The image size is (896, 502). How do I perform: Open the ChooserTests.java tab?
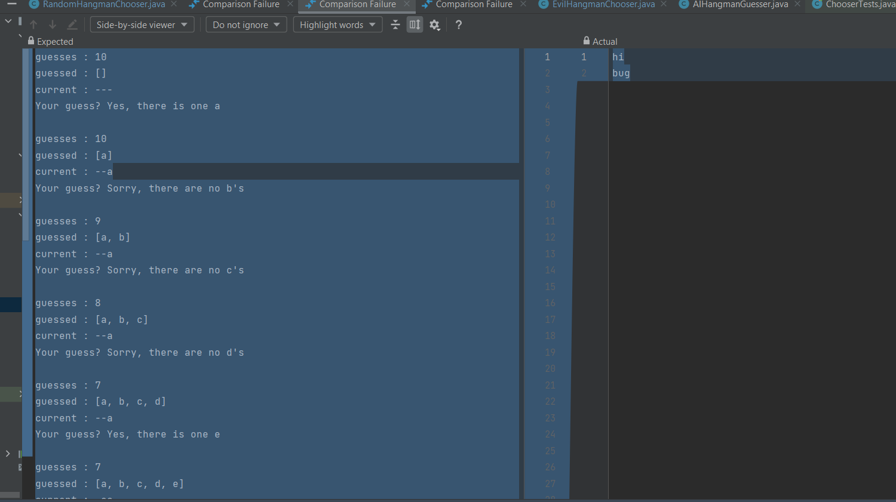(859, 5)
